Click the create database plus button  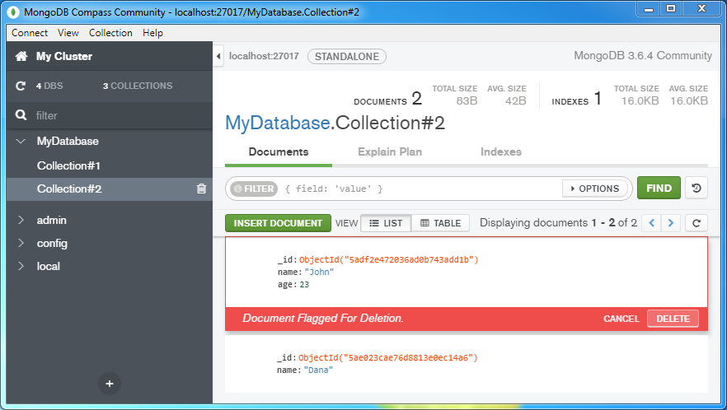point(110,384)
